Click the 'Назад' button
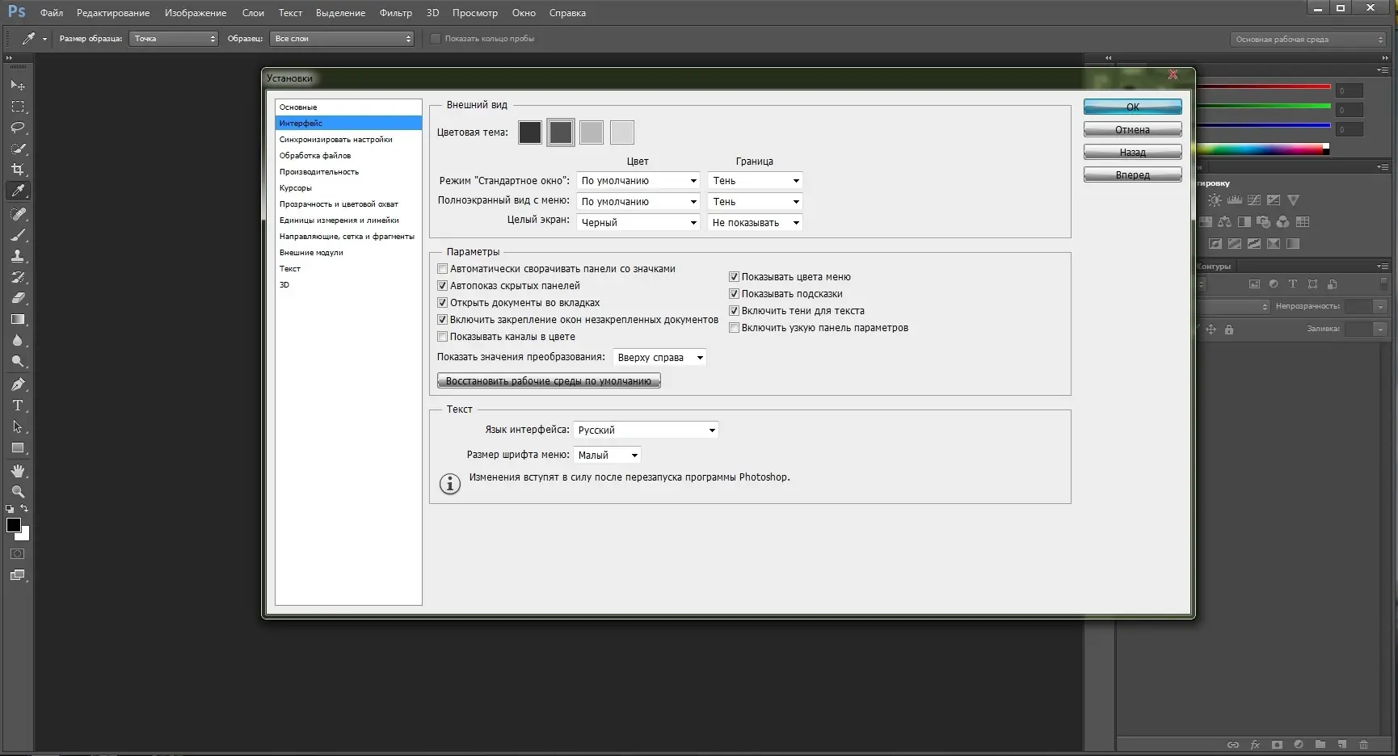 (1133, 152)
